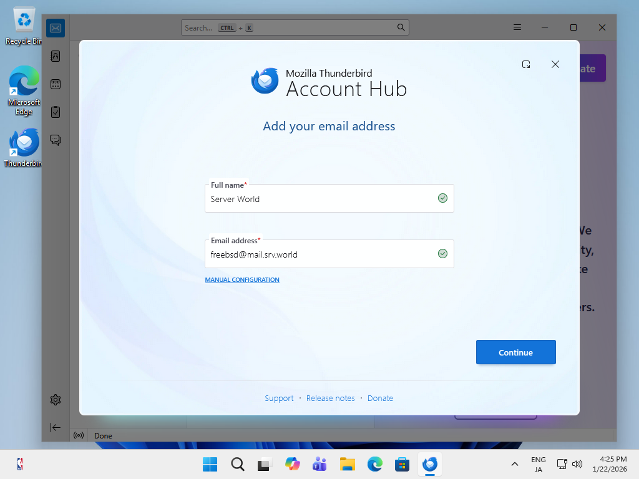
Task: Open the MANUAL CONFIGURATION link
Action: tap(241, 279)
